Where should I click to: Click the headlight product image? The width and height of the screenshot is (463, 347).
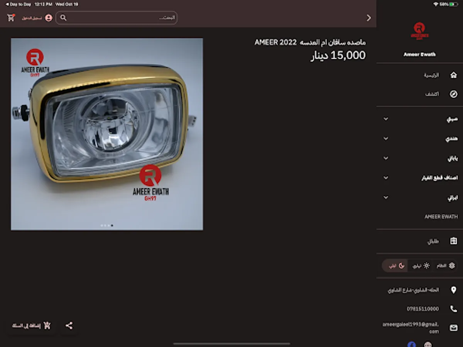click(107, 134)
